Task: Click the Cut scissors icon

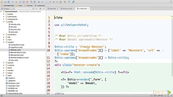Action: (21, 2)
